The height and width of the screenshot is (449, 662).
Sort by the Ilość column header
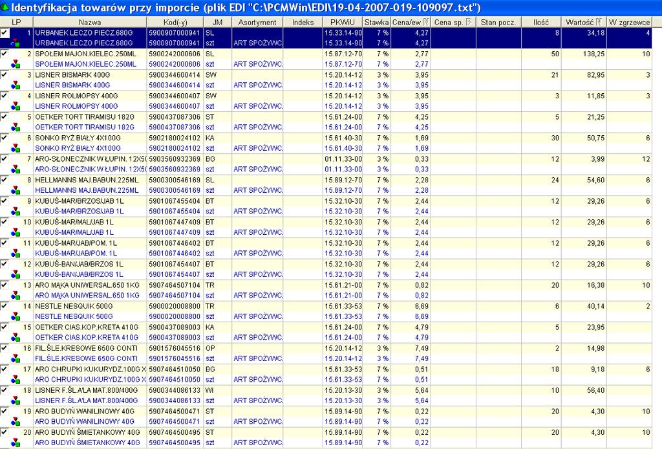point(541,23)
